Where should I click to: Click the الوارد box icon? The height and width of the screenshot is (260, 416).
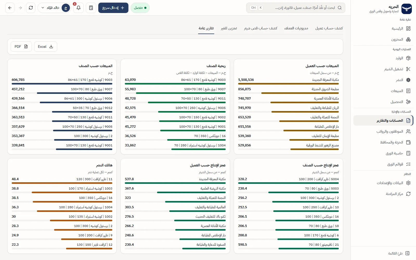[x=408, y=58]
